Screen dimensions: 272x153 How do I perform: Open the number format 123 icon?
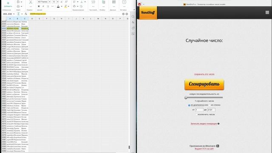point(93,2)
